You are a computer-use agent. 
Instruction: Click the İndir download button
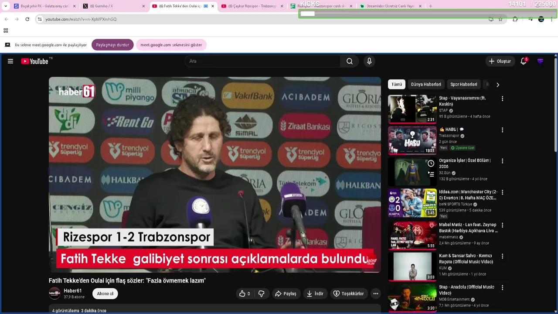point(315,294)
